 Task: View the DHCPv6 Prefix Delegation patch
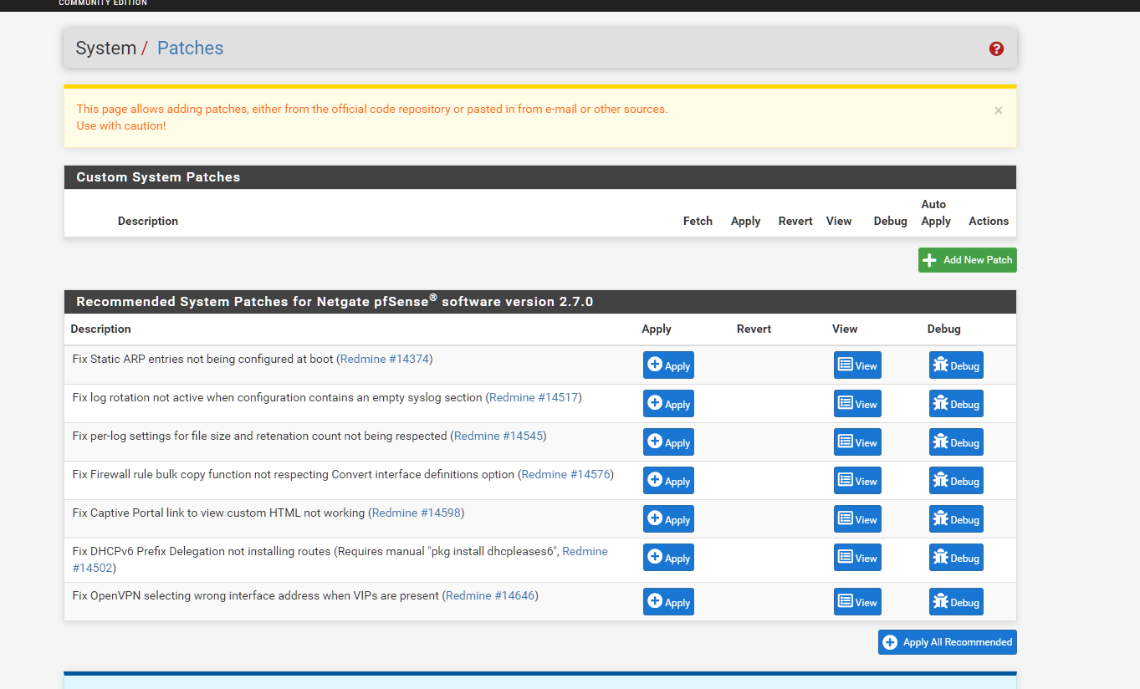pyautogui.click(x=857, y=558)
